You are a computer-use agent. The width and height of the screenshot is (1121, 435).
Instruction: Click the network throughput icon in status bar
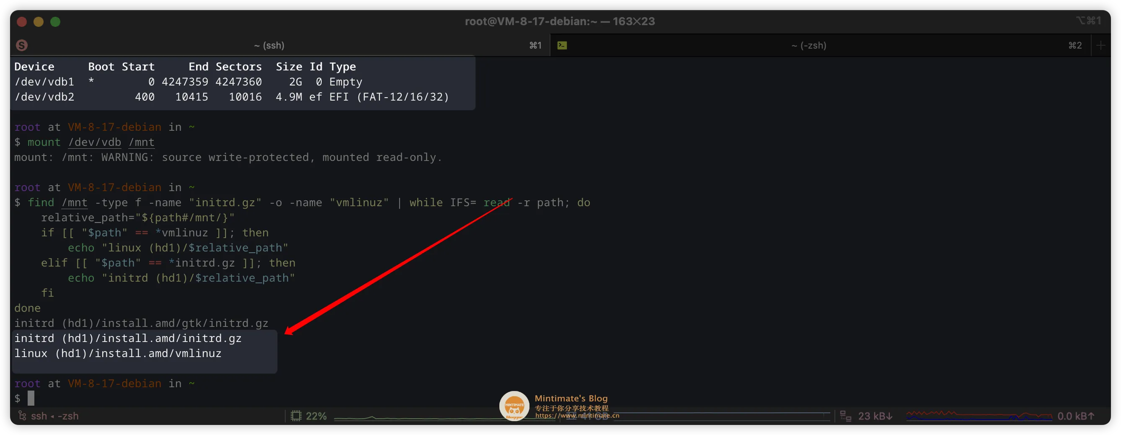click(x=845, y=416)
